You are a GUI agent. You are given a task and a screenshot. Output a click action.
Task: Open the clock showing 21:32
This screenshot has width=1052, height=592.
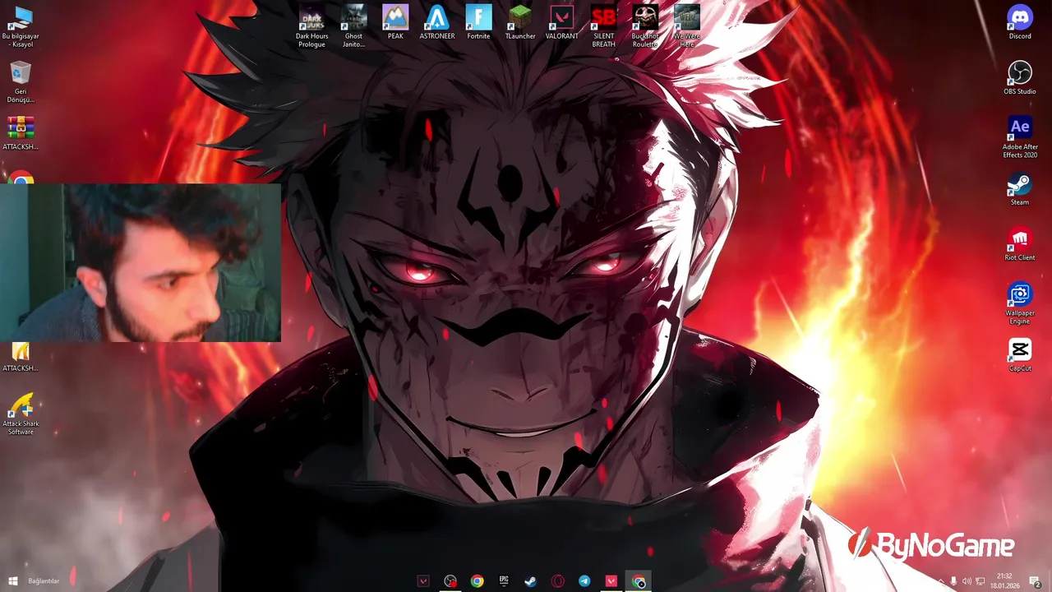[x=1004, y=581]
